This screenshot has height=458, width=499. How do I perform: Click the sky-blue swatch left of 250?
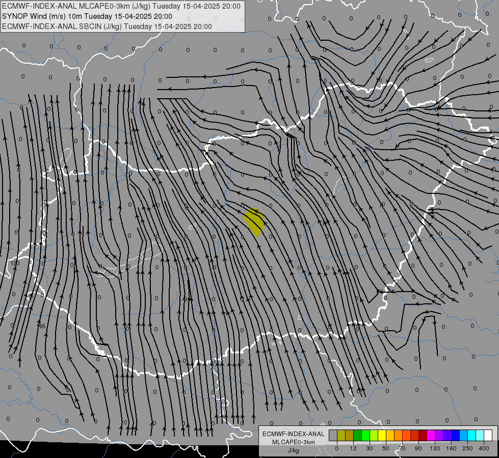[x=464, y=436]
